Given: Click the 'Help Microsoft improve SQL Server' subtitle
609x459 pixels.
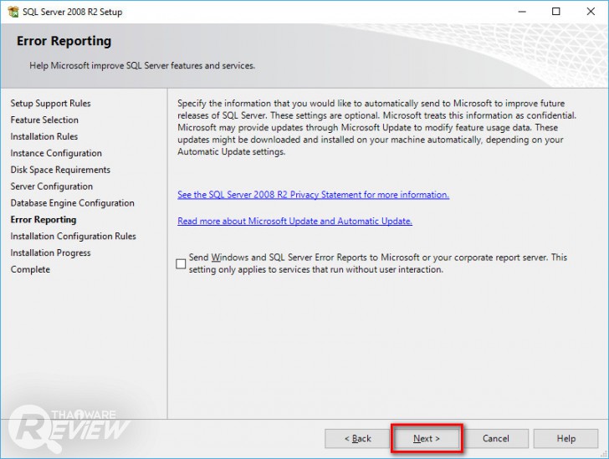Looking at the screenshot, I should [x=142, y=65].
